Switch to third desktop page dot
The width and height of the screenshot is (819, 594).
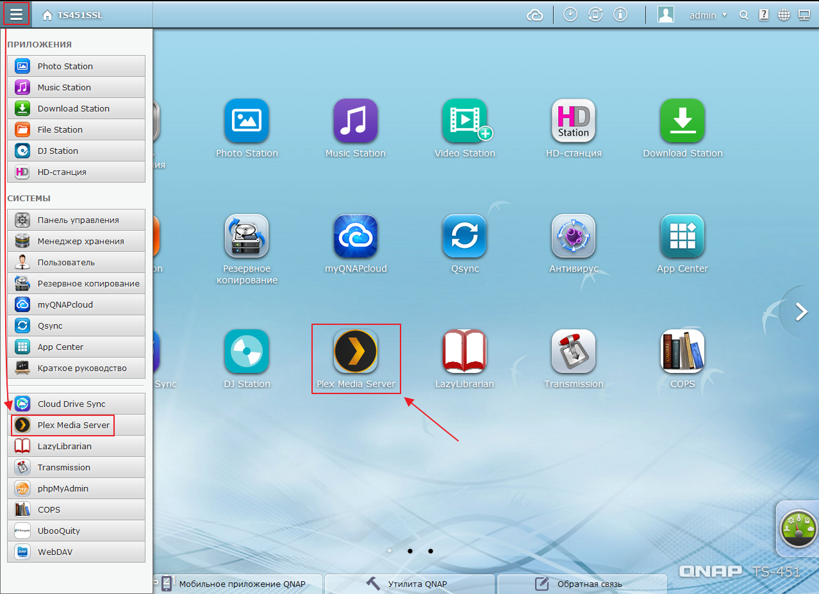[x=431, y=550]
